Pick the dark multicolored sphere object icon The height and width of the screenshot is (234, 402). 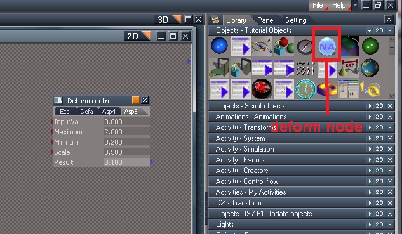[x=350, y=46]
